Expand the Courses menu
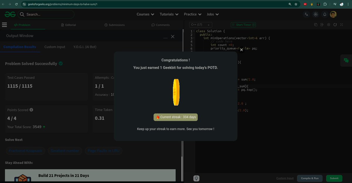This screenshot has height=183, width=352. pyautogui.click(x=145, y=14)
